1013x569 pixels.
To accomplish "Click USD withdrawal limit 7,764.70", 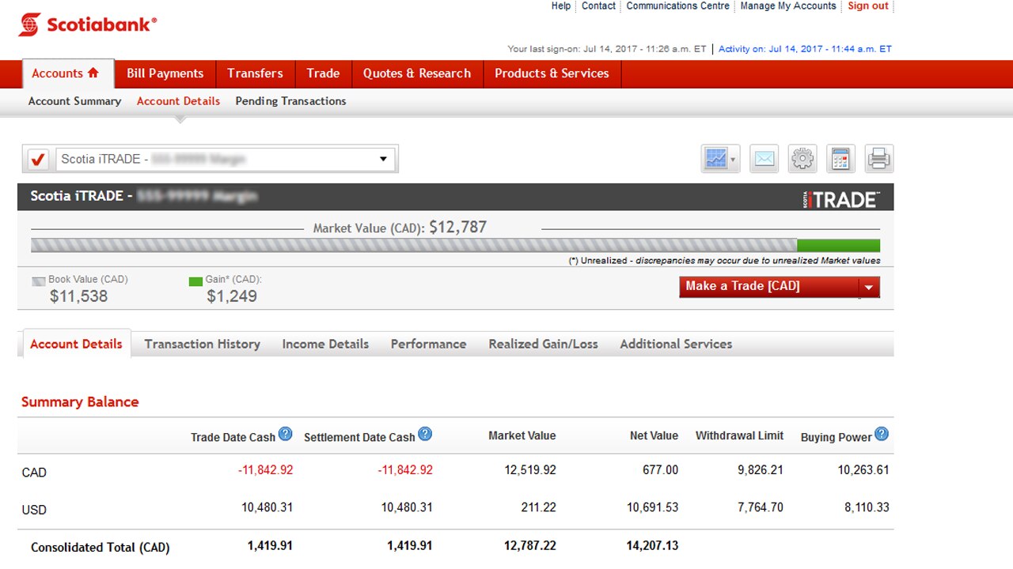I will (x=761, y=507).
